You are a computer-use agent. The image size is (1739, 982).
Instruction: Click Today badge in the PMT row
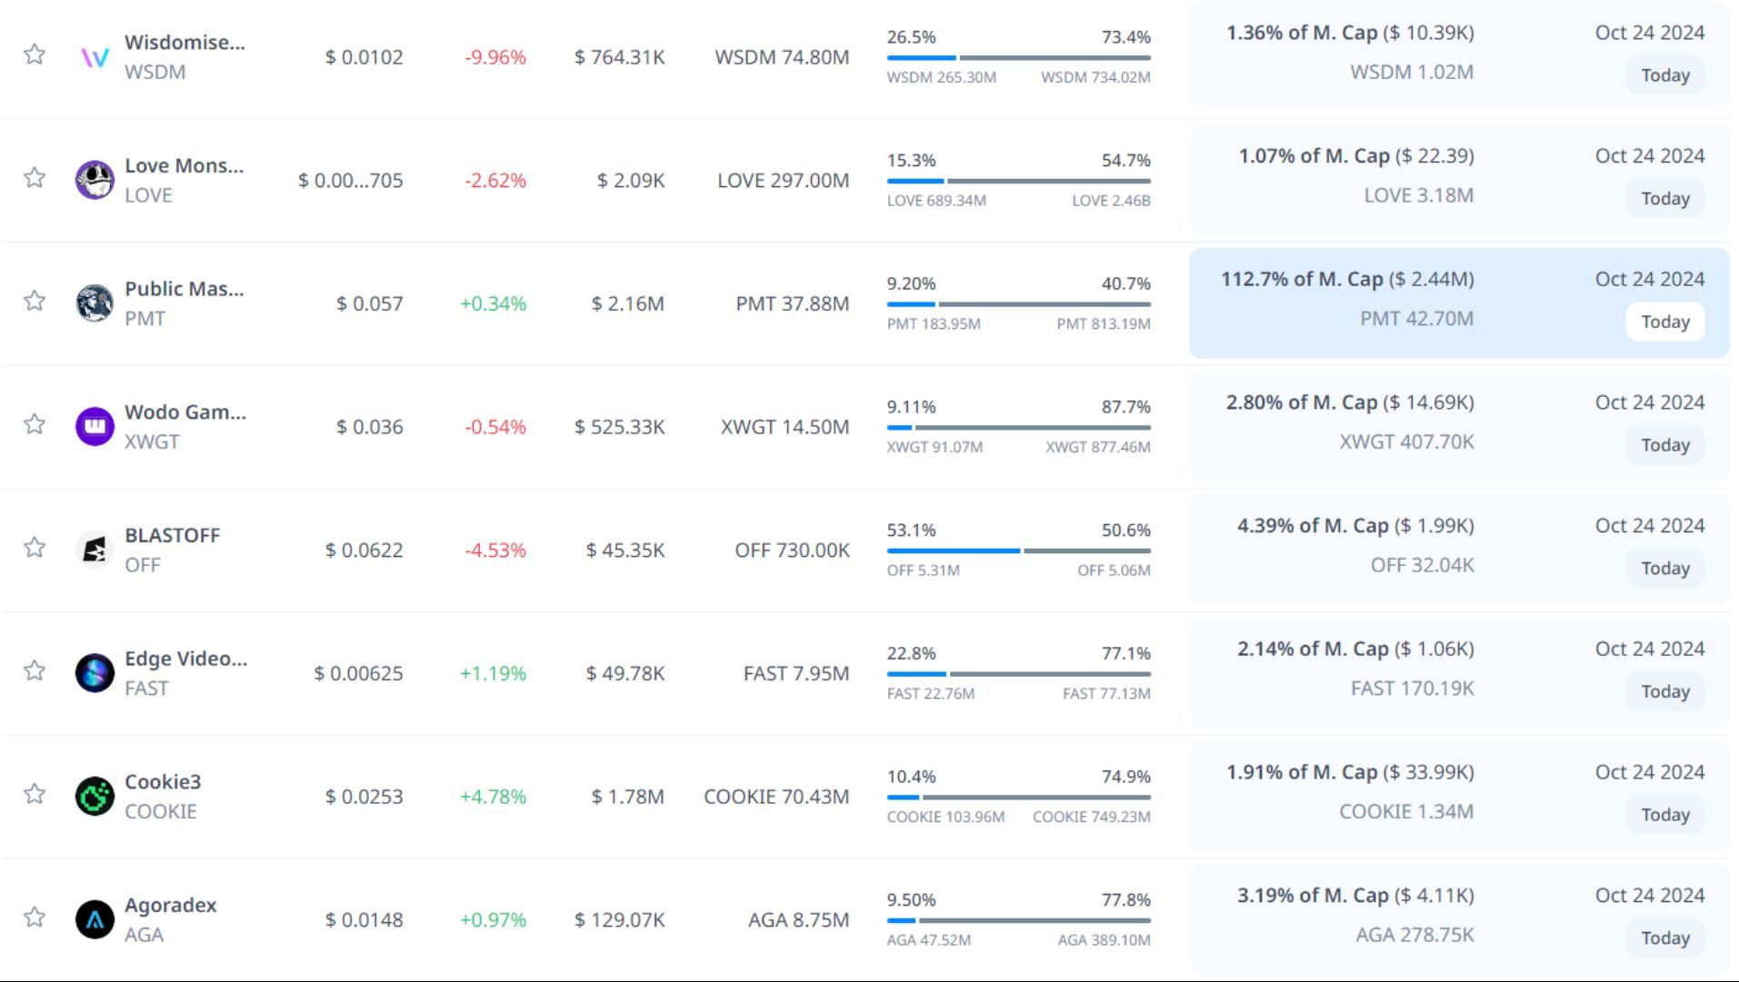click(x=1664, y=322)
